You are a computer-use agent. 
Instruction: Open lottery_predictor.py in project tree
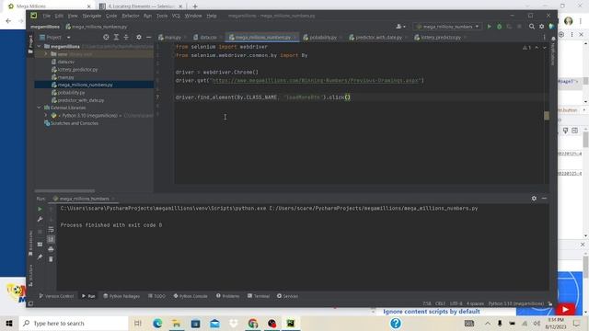pos(77,70)
